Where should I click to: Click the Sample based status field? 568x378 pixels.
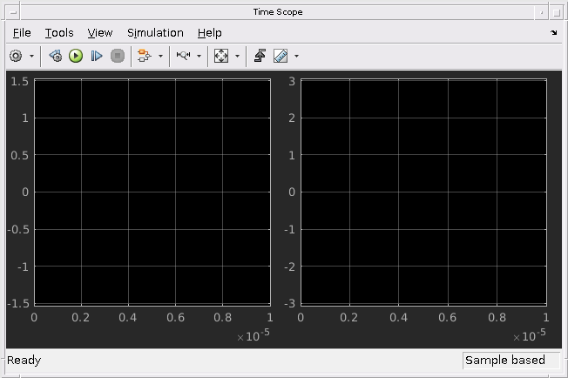(x=511, y=361)
